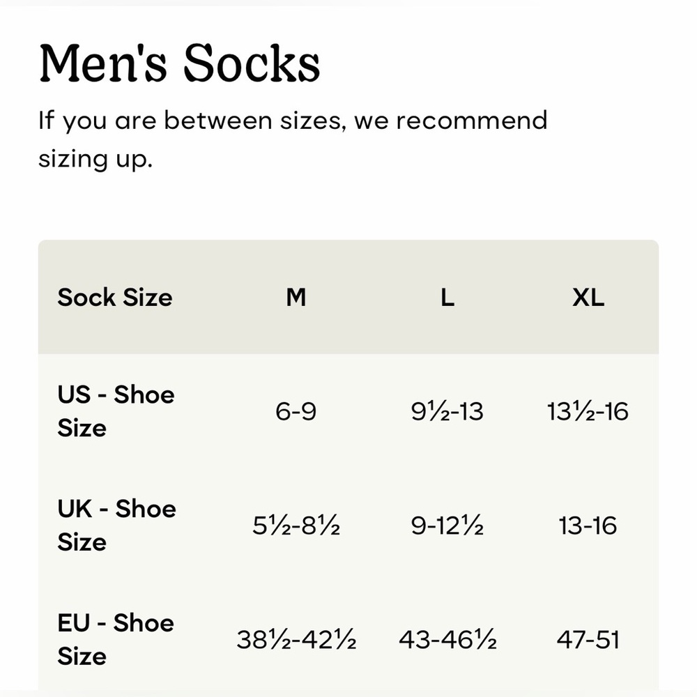Click the "sizing up." text
The width and height of the screenshot is (697, 697).
point(95,158)
